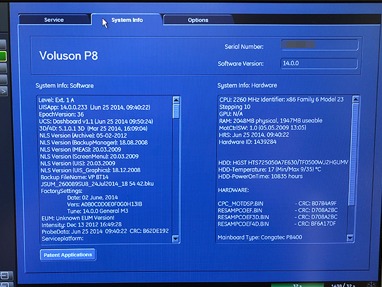Click the 'System Info: Hardware' heading

(x=247, y=85)
